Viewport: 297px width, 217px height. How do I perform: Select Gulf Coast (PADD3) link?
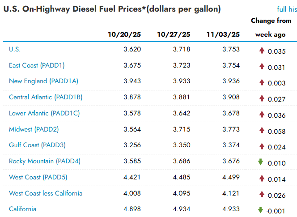[37, 145]
